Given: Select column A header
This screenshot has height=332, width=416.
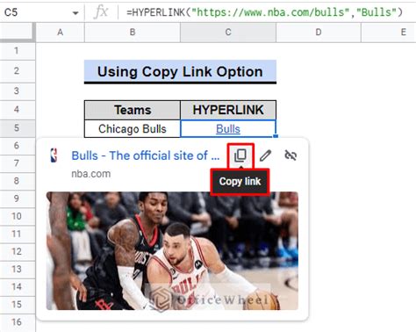Looking at the screenshot, I should pos(61,32).
